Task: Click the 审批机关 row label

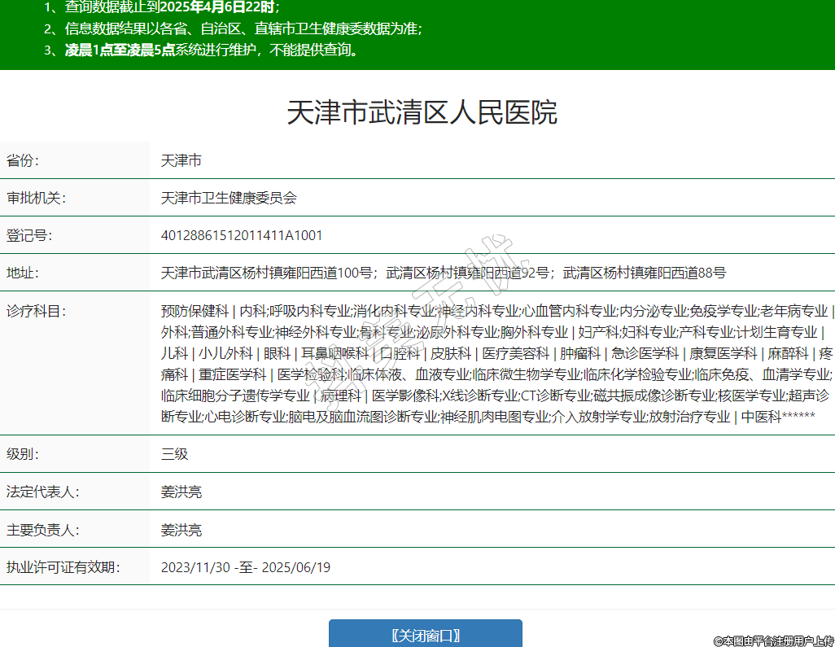Action: coord(36,199)
